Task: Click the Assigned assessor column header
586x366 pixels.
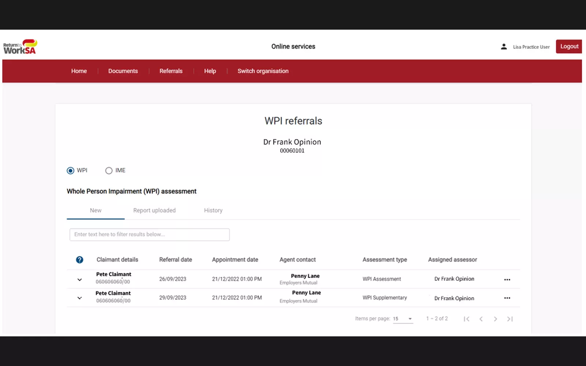Action: coord(453,259)
